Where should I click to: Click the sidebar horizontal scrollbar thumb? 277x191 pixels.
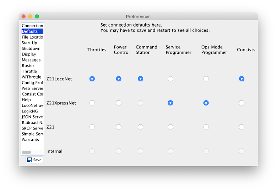pyautogui.click(x=27, y=152)
